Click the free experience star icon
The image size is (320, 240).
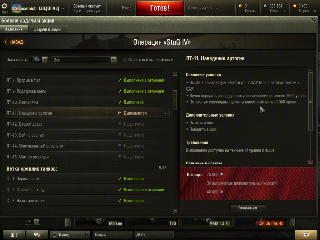[x=295, y=6]
